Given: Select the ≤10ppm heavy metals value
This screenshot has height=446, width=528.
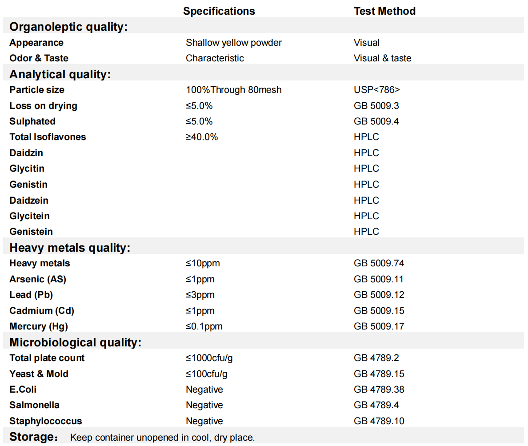Looking at the screenshot, I should pos(203,263).
